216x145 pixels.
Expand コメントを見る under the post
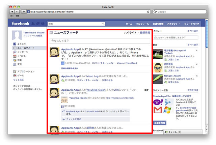(x=74, y=119)
